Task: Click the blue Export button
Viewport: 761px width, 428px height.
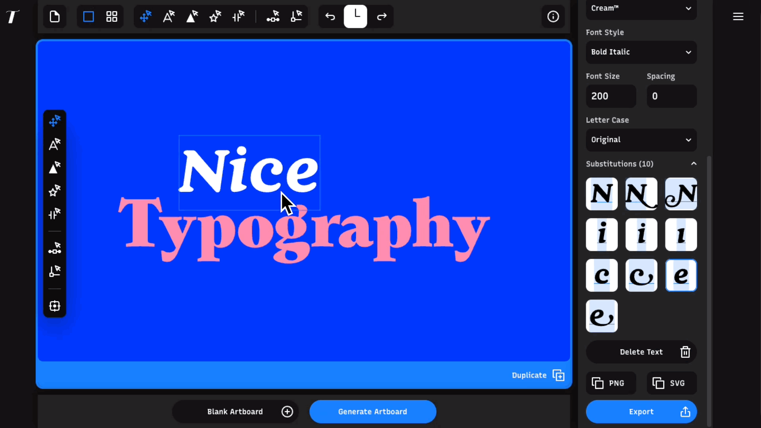Action: click(x=641, y=412)
